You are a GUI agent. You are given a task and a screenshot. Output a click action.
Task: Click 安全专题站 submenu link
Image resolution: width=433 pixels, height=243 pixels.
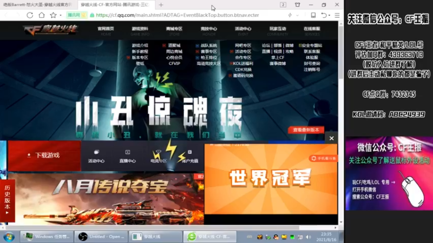[312, 45]
